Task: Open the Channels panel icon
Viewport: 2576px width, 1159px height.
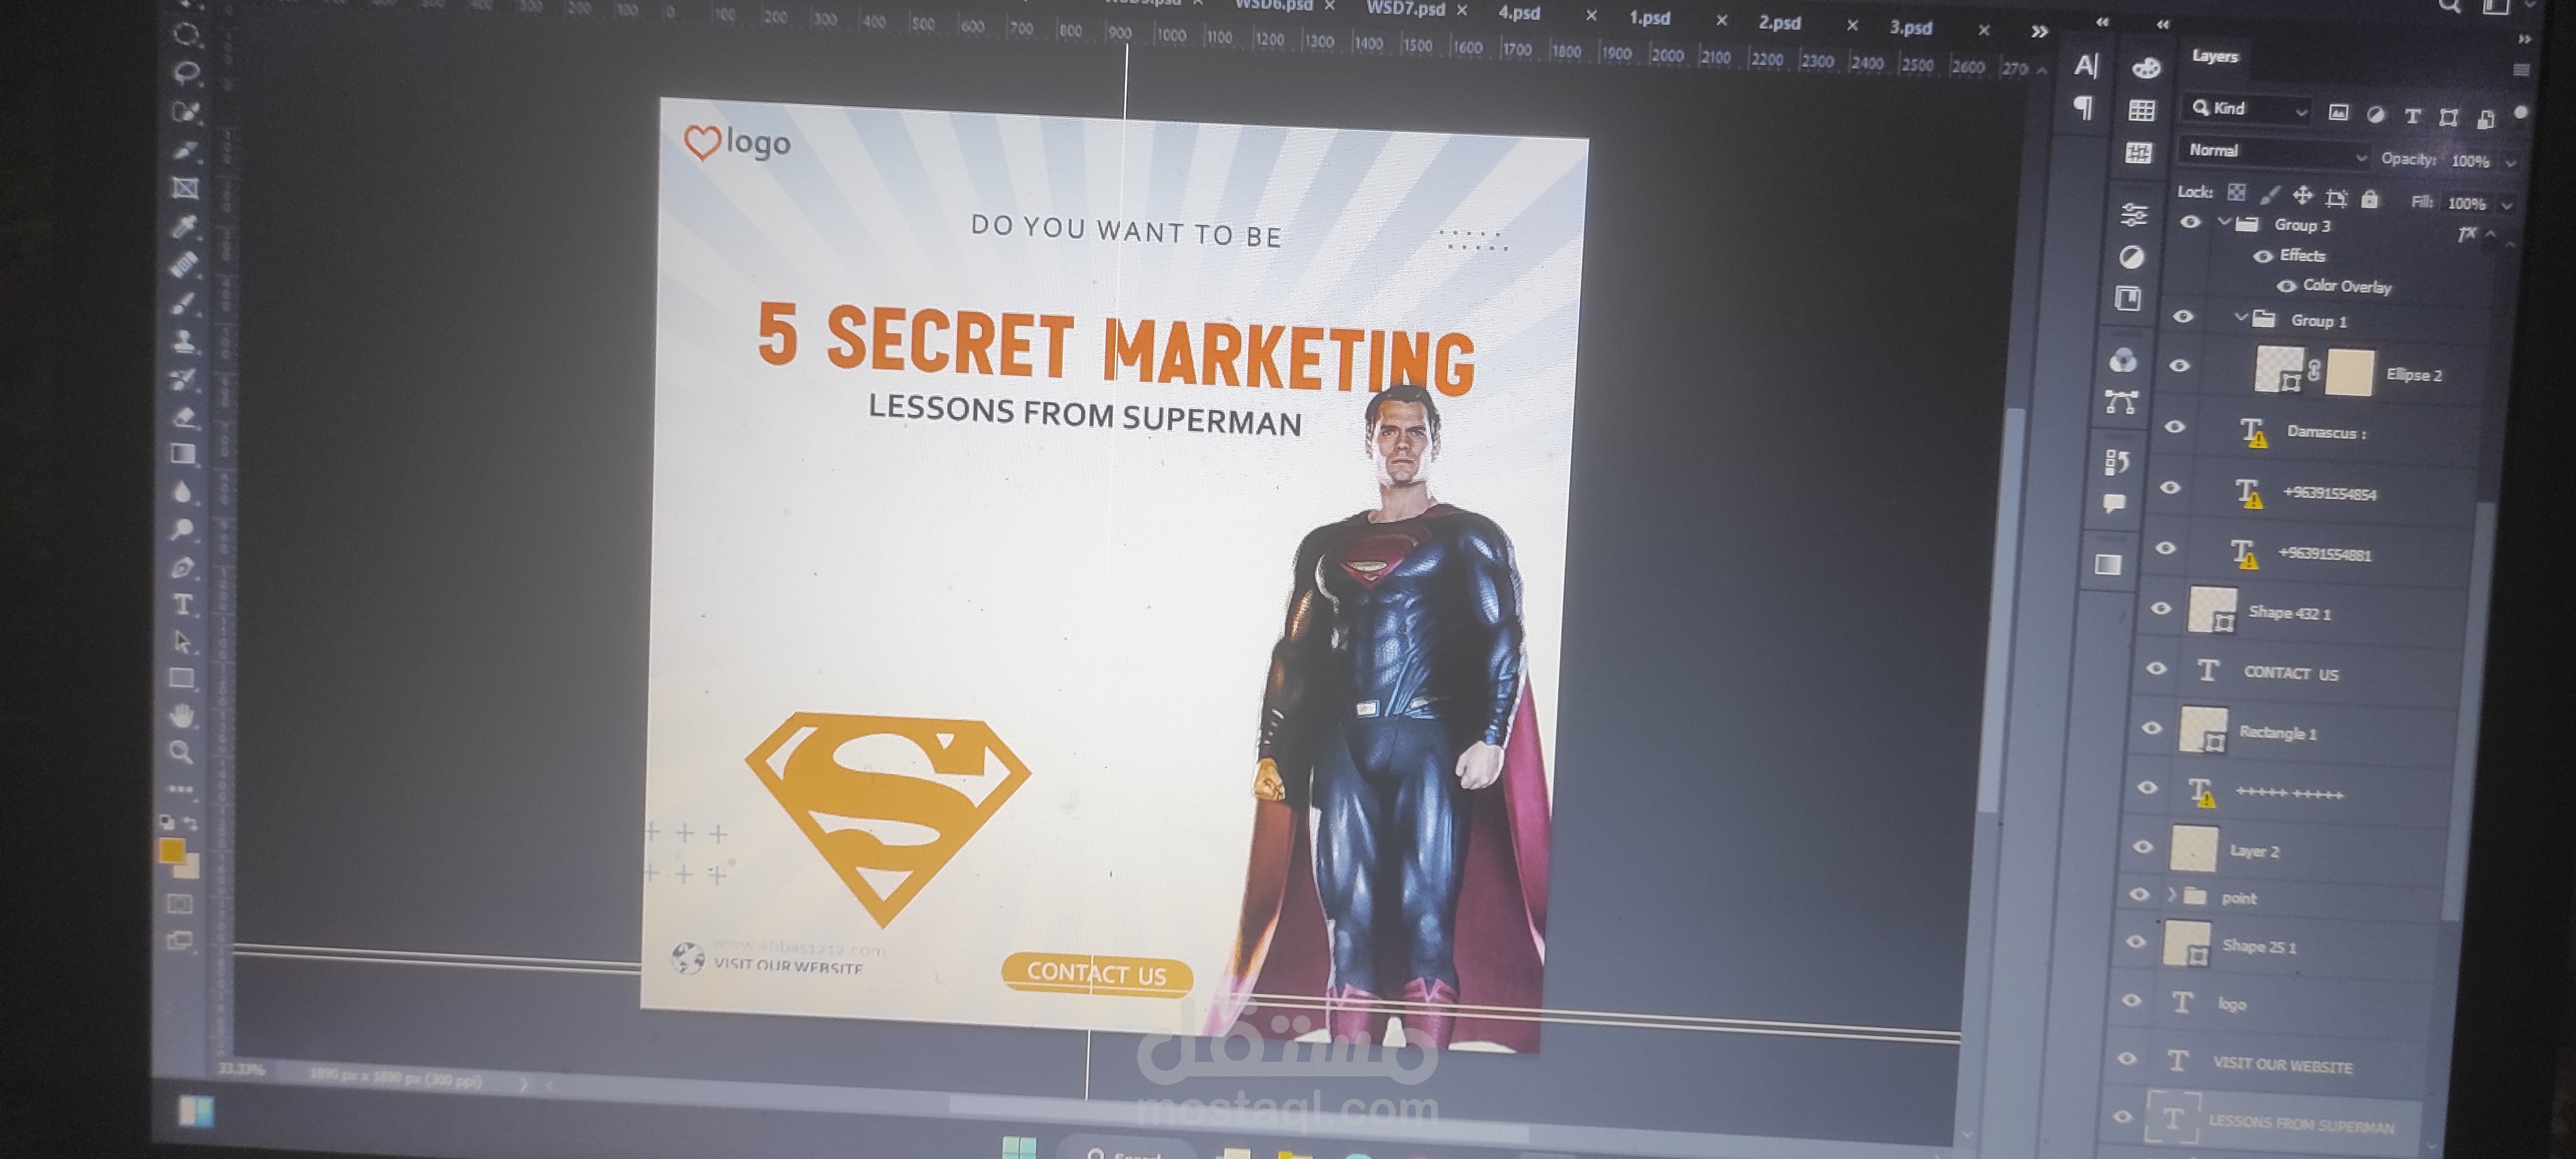Action: [x=2122, y=361]
